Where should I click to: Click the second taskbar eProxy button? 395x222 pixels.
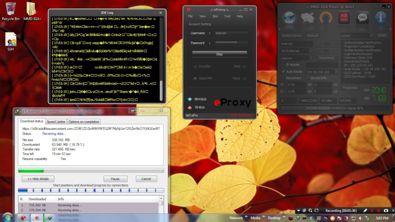coord(37,218)
